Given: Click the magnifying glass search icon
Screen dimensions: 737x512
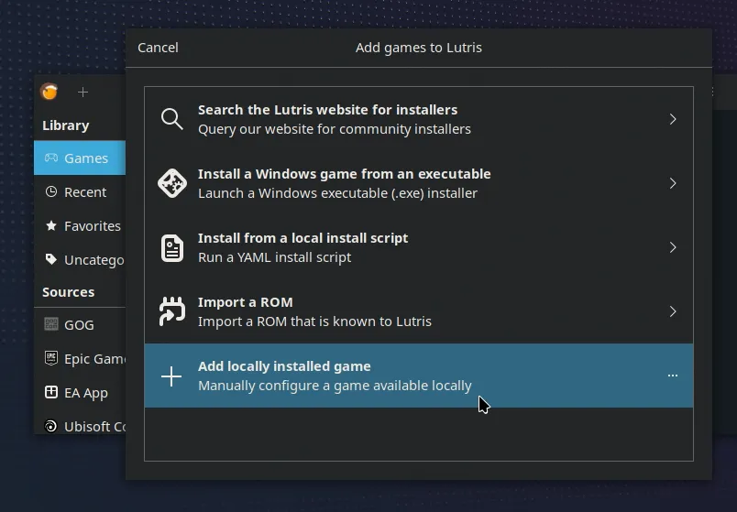Looking at the screenshot, I should [x=172, y=119].
